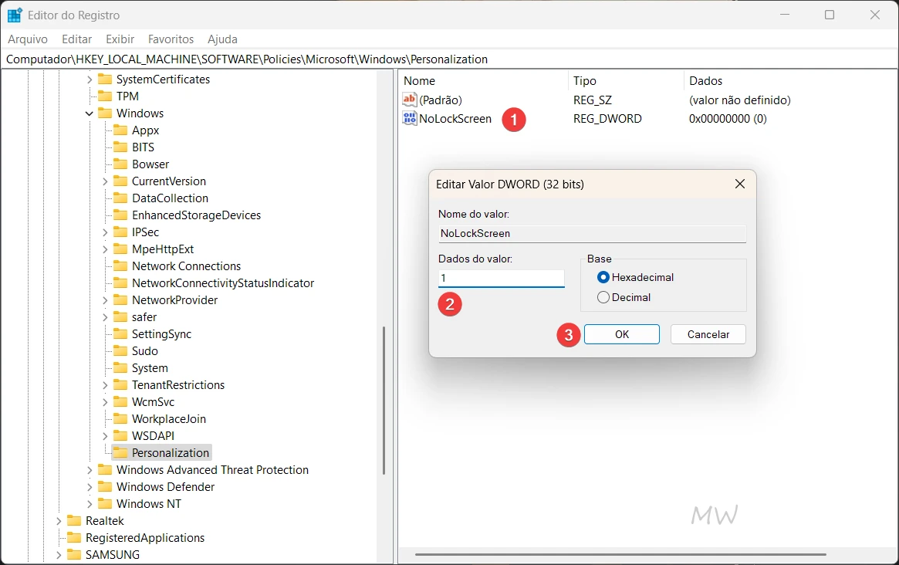
Task: Click the Windows Defender folder icon
Action: coord(105,486)
